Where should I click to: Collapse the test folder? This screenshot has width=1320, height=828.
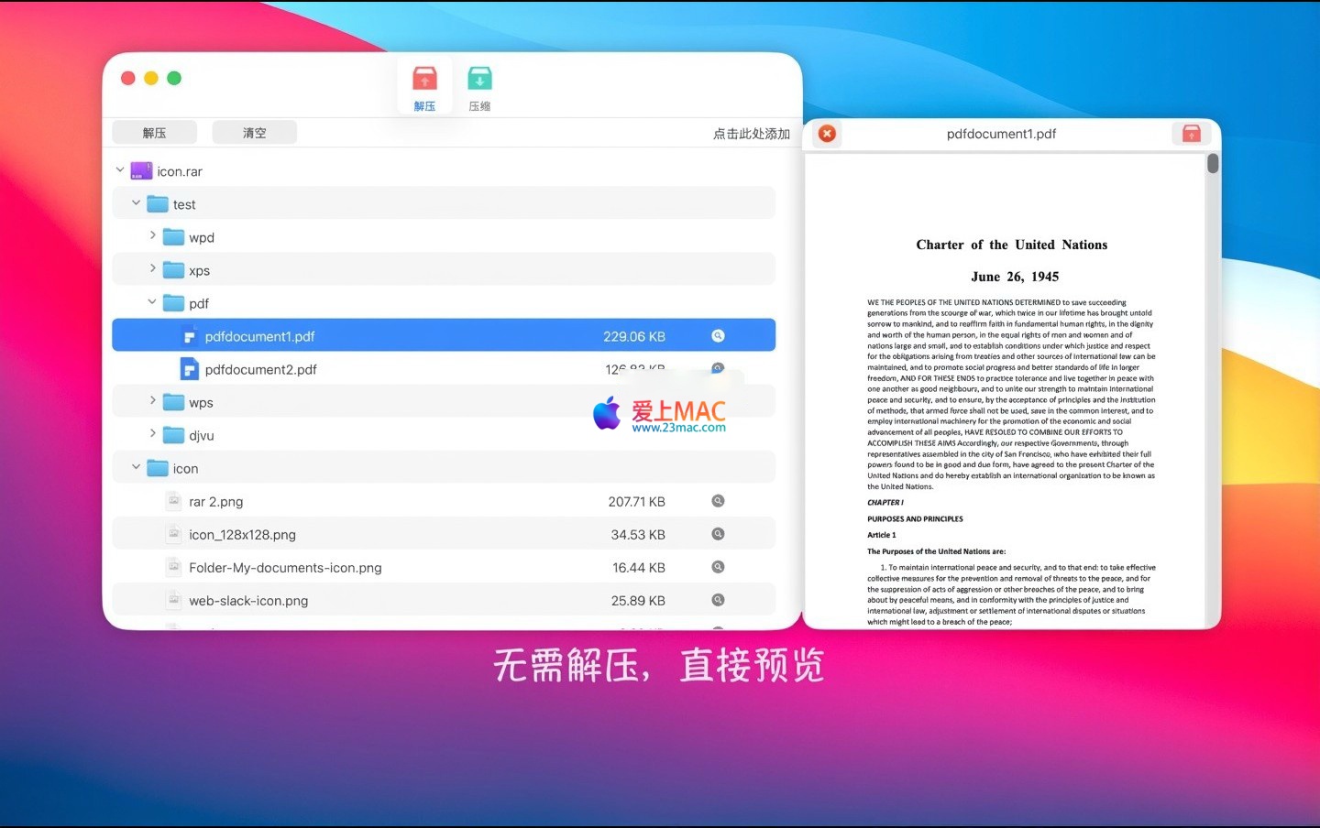click(x=137, y=203)
